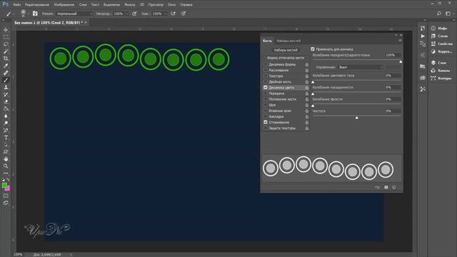The image size is (457, 257).
Task: Select the Eyedropper tool
Action: click(x=6, y=66)
